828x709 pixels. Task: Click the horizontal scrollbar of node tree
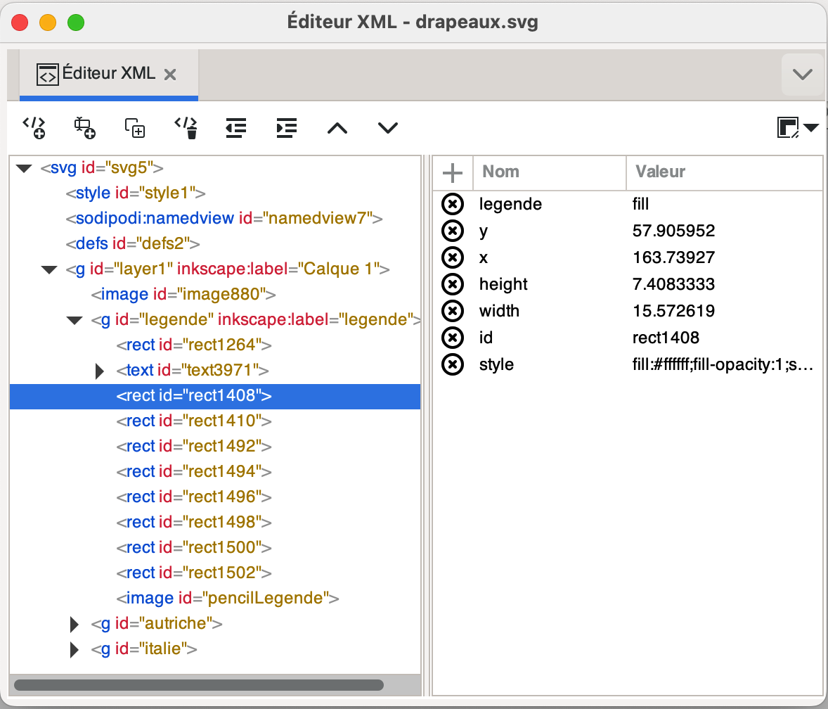[199, 684]
